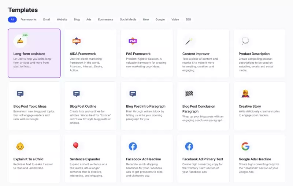Open Explain It To a Child title

pyautogui.click(x=28, y=159)
